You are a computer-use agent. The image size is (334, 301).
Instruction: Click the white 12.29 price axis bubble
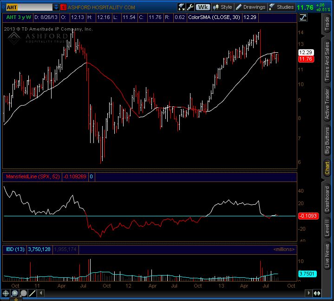[306, 52]
